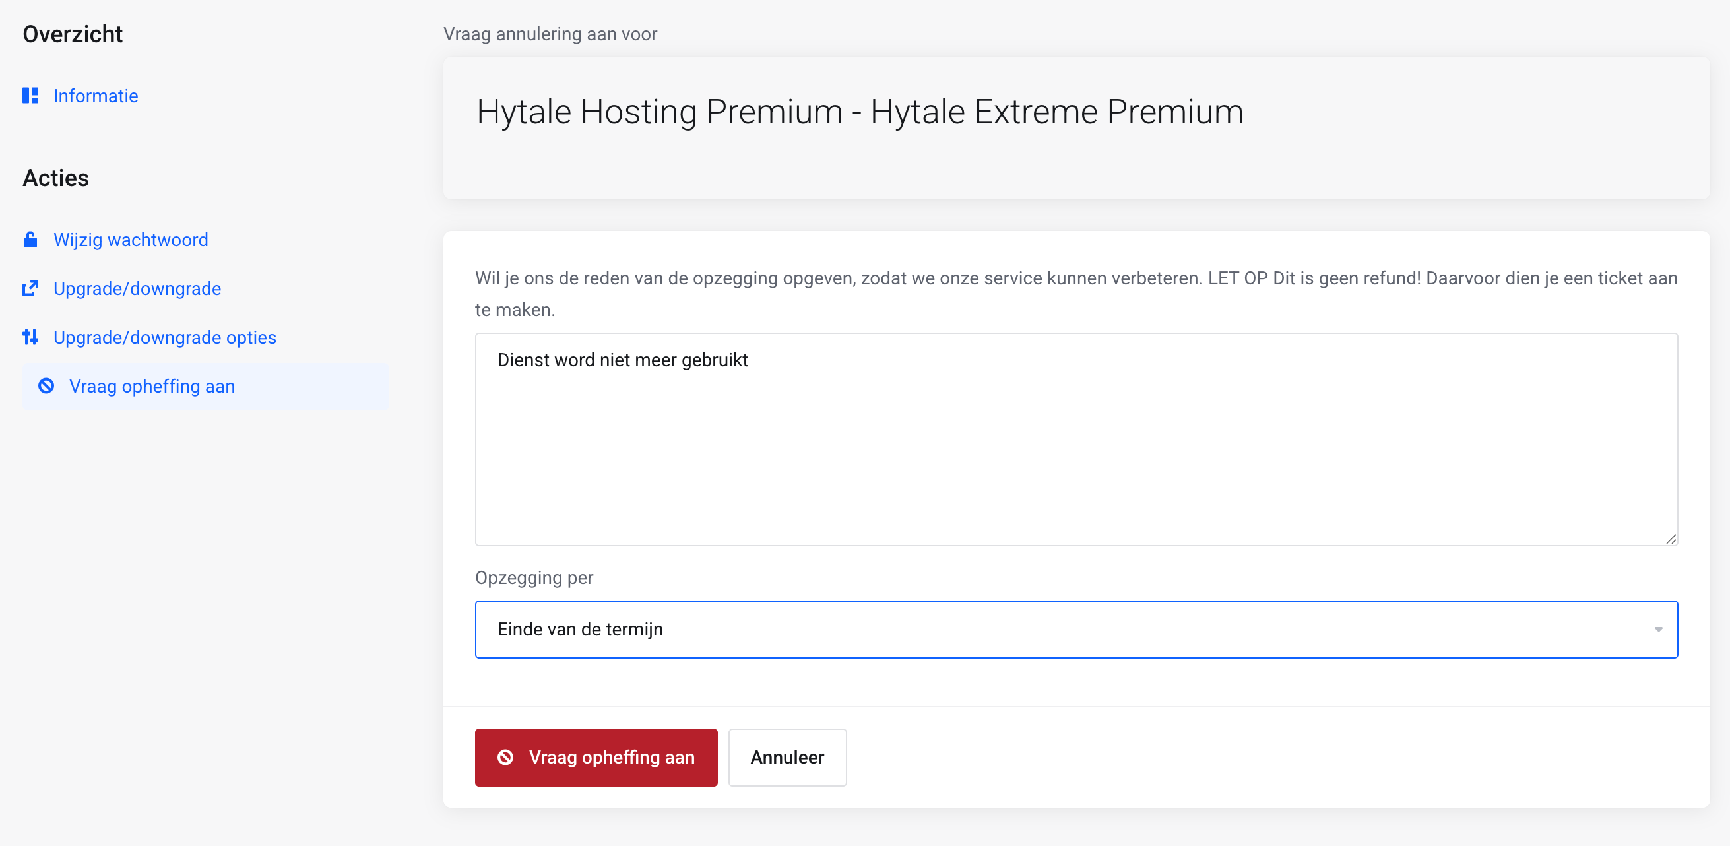Image resolution: width=1730 pixels, height=846 pixels.
Task: Click the ban icon beside sidebar Vraag opheffing aan
Action: point(46,386)
